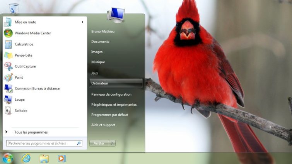Viewport: 292px width, 164px height.
Task: Open Windows Explorer folder on taskbar
Action: point(44,159)
